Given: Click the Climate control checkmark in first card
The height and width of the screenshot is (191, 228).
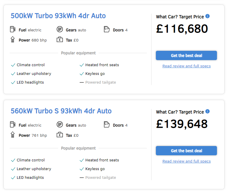Looking at the screenshot, I should (x=13, y=65).
